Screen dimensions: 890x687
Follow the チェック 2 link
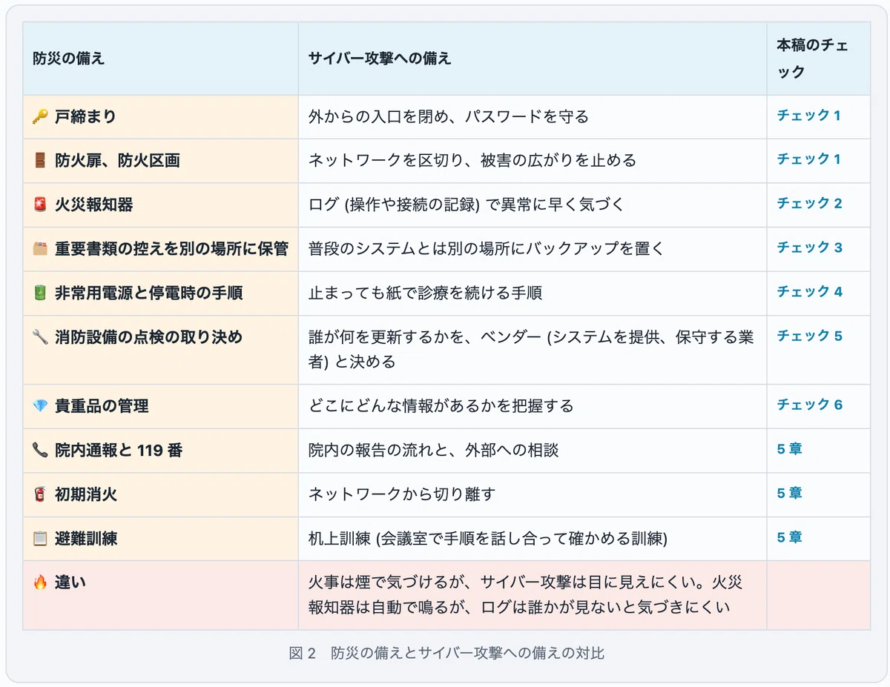point(810,204)
